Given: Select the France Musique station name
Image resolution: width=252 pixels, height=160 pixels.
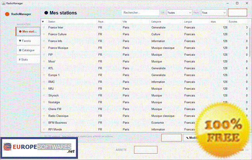Looking at the screenshot, I should tap(58, 48).
